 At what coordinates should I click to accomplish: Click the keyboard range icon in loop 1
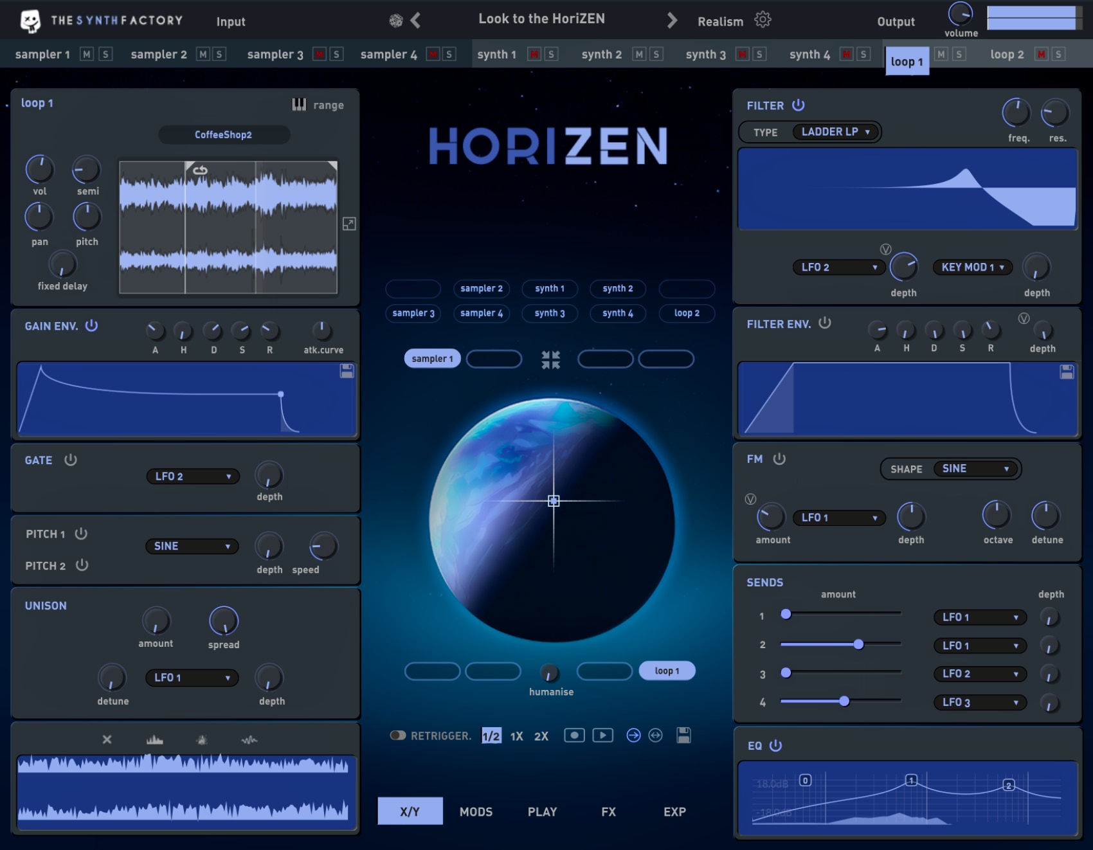299,105
